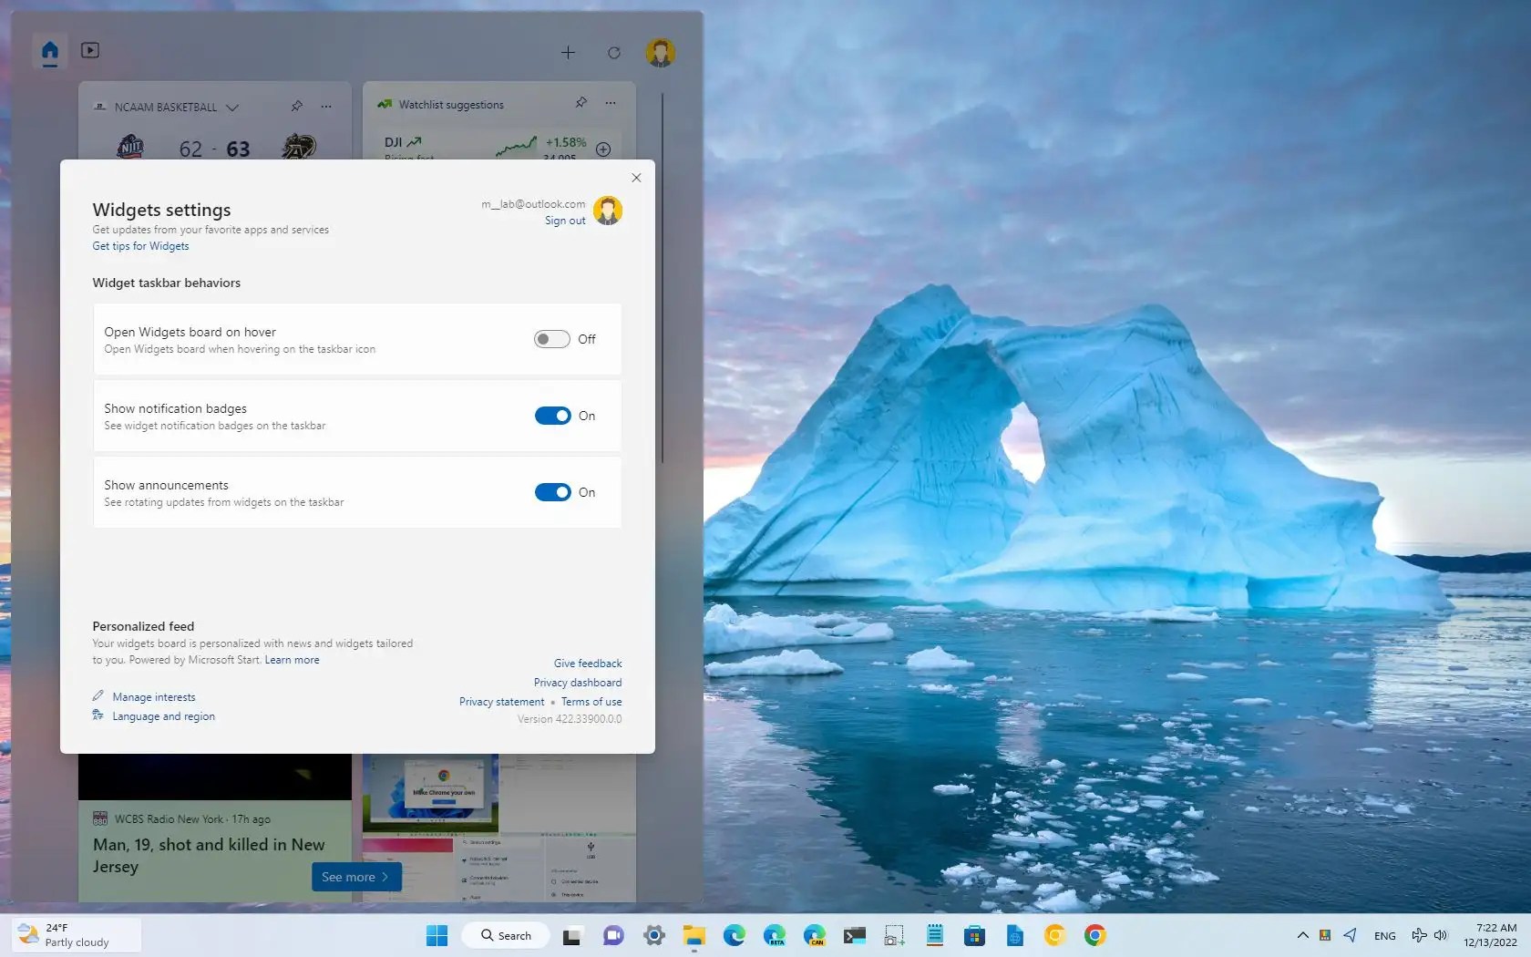
Task: Open the Privacy dashboard link
Action: (577, 682)
